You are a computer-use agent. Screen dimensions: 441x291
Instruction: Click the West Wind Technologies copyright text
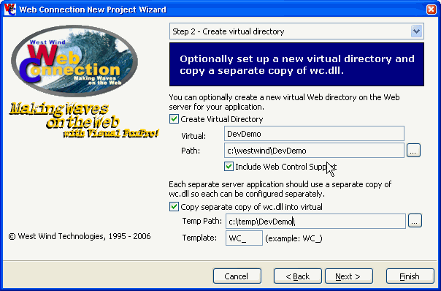point(80,236)
